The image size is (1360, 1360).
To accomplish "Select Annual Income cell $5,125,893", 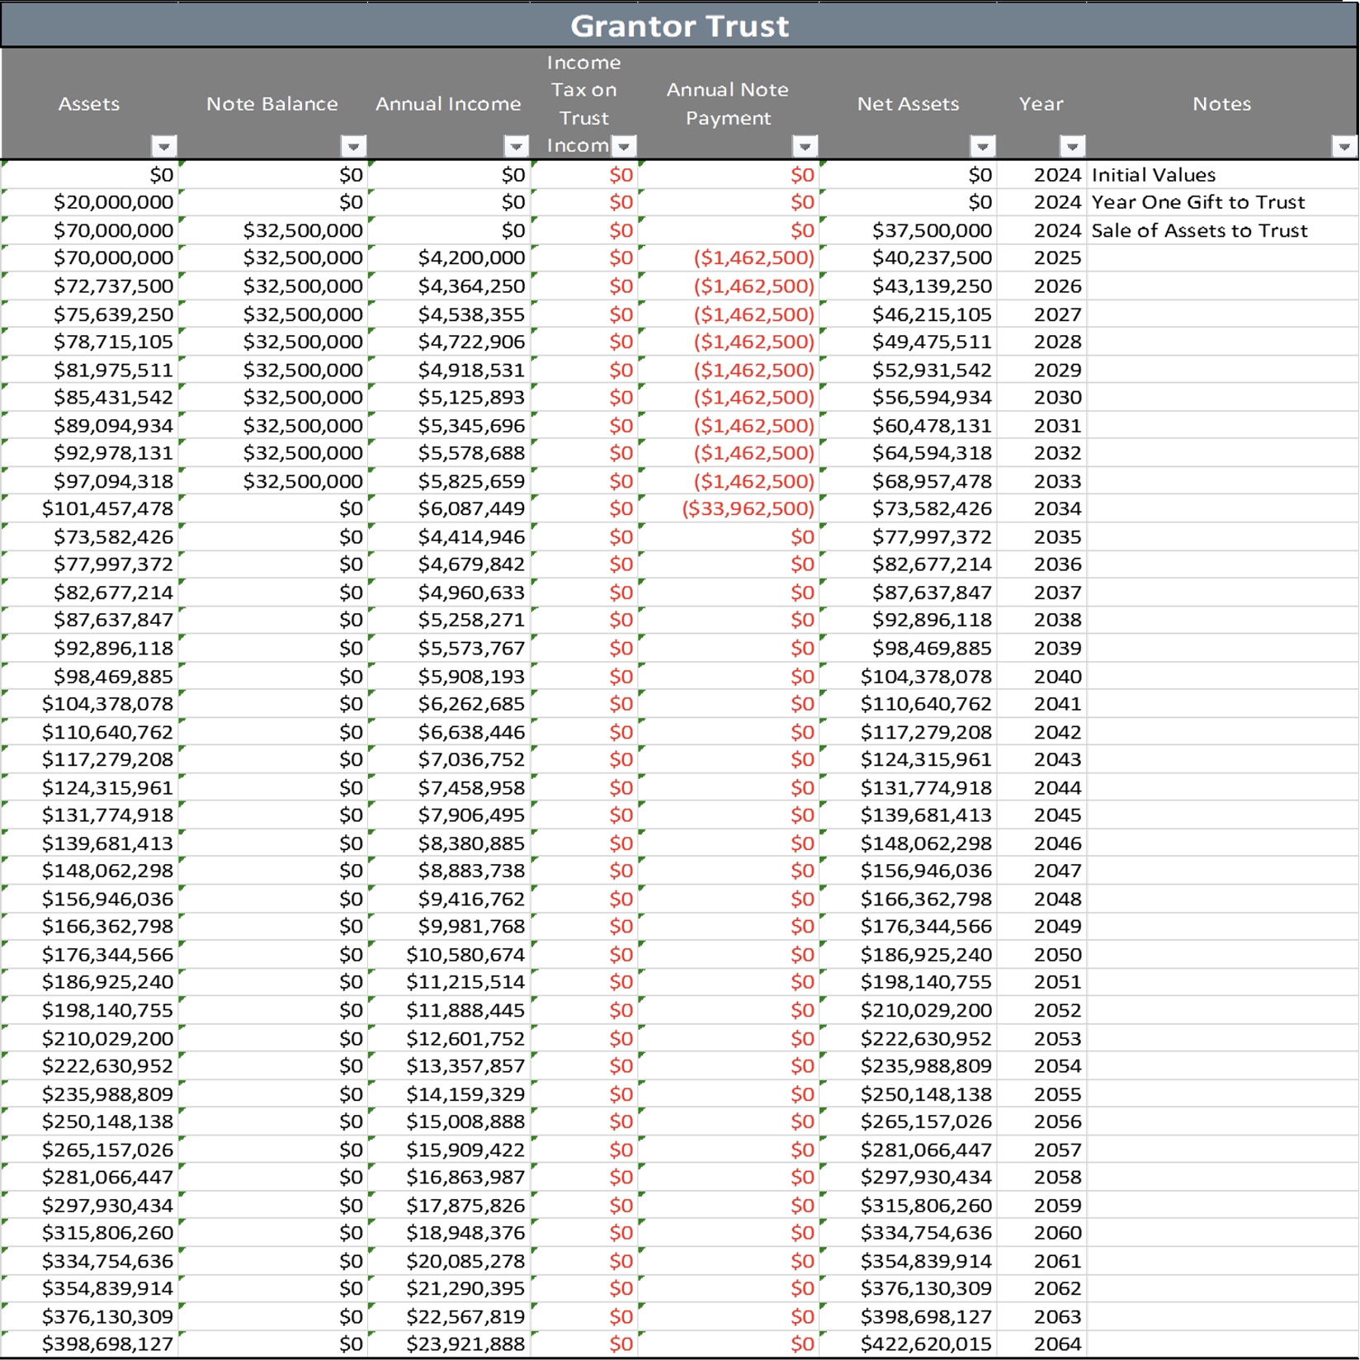I will (x=449, y=397).
